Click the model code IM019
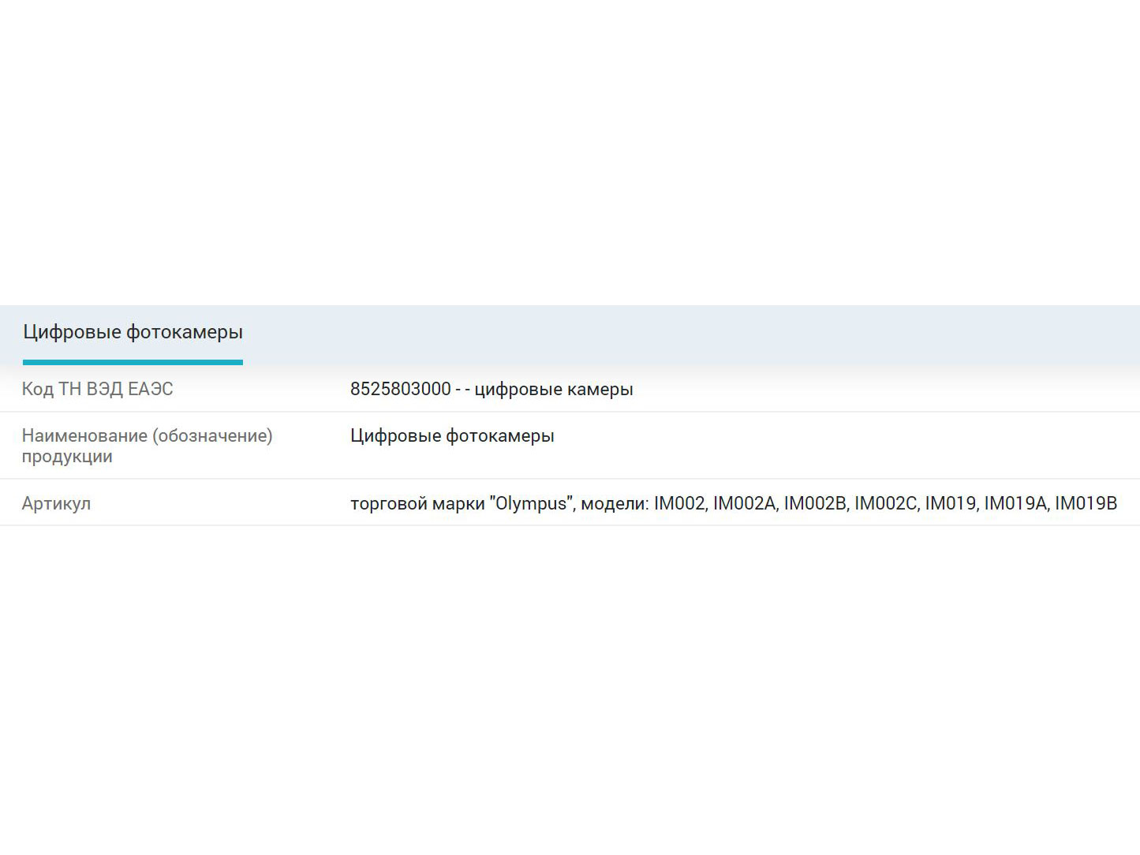Viewport: 1140px width, 855px height. pyautogui.click(x=950, y=503)
